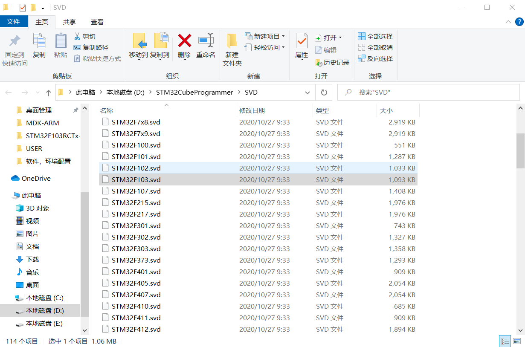525x347 pixels.
Task: Click Select none (全部取消)
Action: (x=375, y=47)
